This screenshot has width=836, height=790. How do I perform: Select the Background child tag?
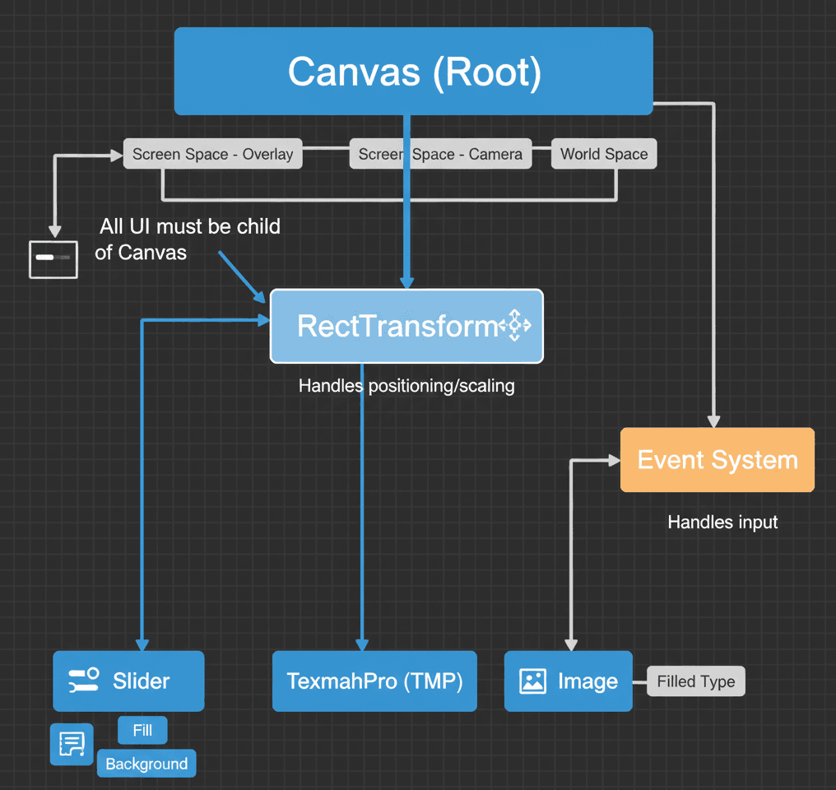(146, 764)
